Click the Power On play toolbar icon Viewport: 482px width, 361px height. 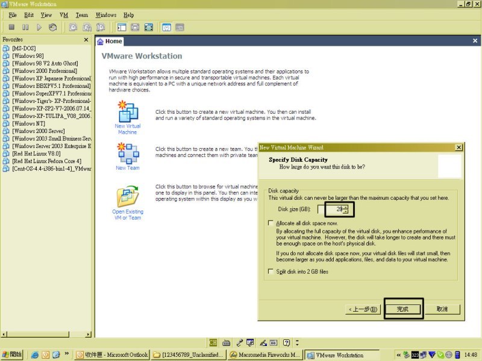pos(39,27)
